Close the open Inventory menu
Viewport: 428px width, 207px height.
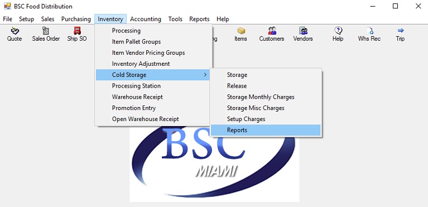110,19
